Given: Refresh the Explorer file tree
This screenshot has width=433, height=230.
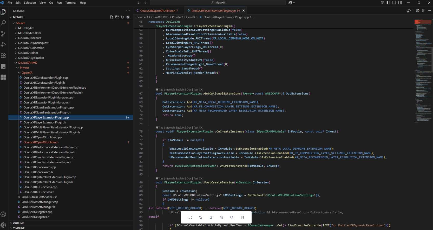Looking at the screenshot, I should point(122,17).
